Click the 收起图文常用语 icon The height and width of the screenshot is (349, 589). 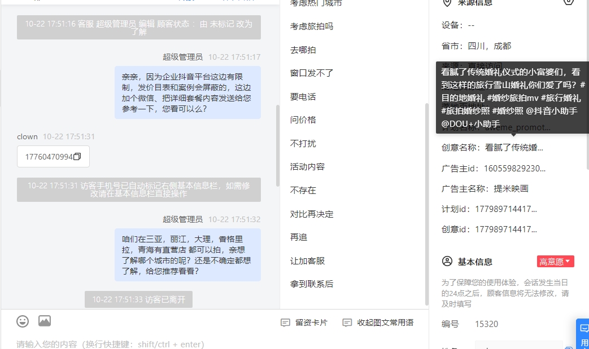(347, 323)
